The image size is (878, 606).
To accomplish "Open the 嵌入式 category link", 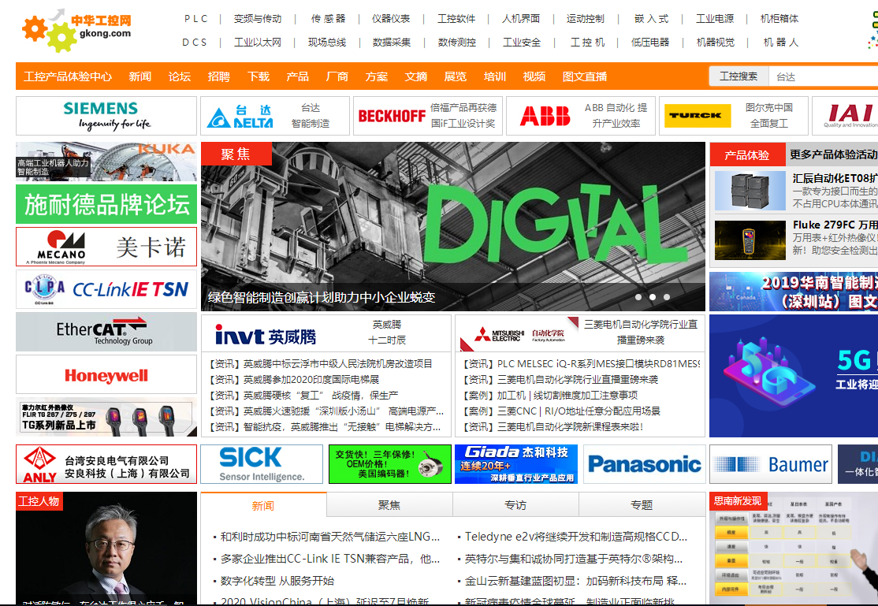I will tap(651, 18).
